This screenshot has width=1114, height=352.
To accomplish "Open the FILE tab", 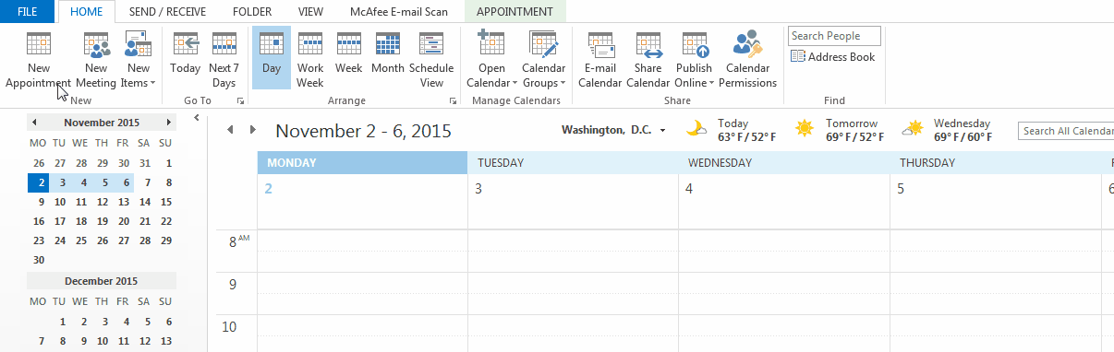I will click(x=28, y=12).
